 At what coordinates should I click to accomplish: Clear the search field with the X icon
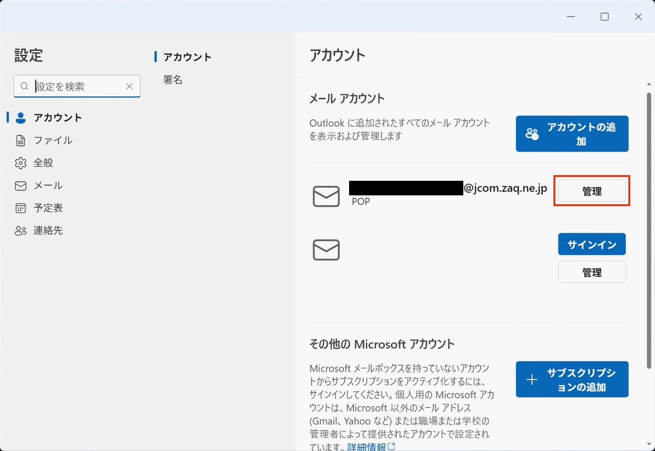pos(129,86)
